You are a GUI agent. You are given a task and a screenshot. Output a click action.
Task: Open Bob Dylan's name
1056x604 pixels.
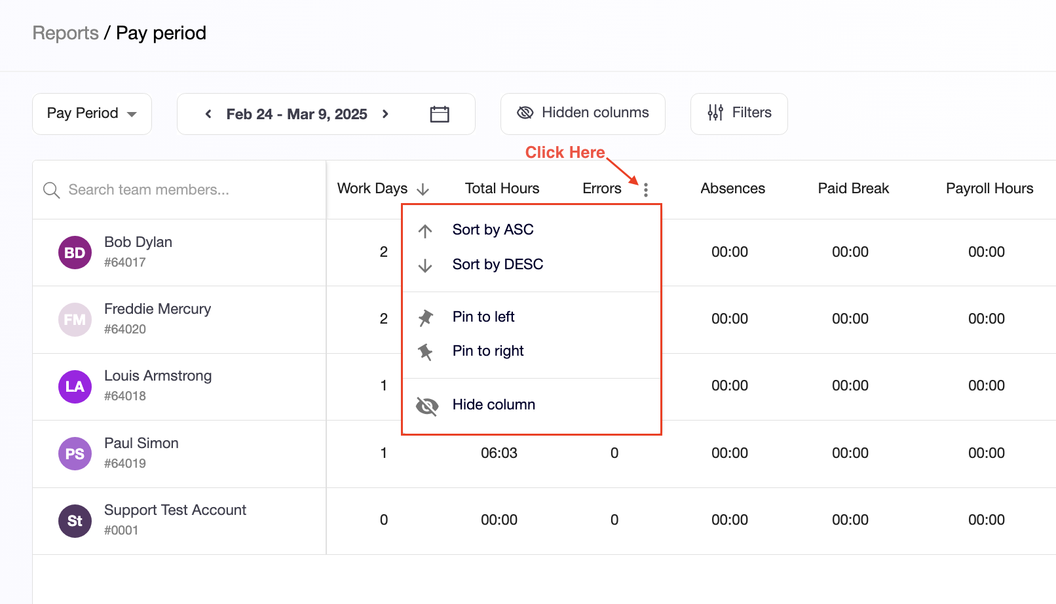click(138, 242)
